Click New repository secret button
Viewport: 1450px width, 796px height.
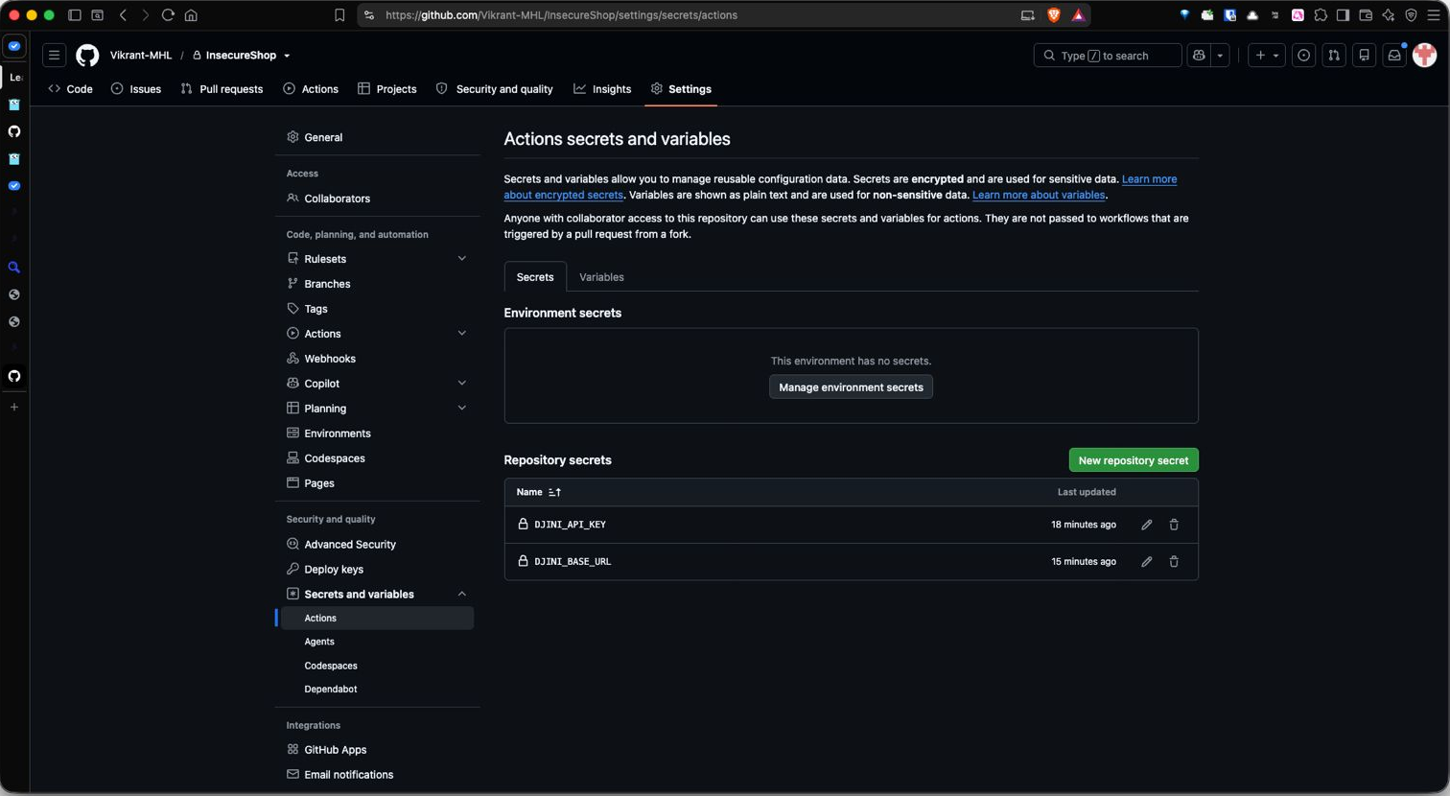click(1134, 460)
